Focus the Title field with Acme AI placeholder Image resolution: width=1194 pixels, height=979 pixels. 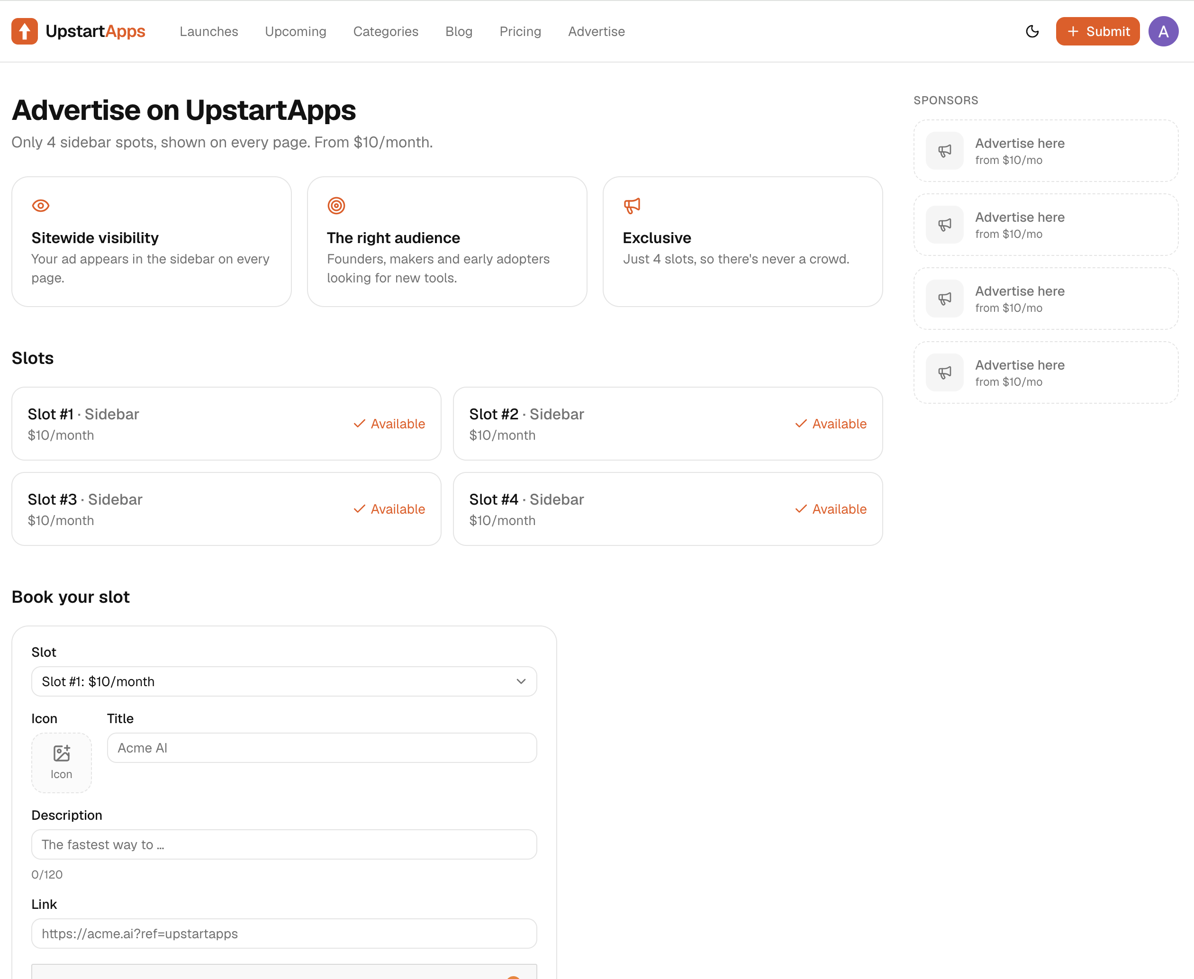click(322, 748)
